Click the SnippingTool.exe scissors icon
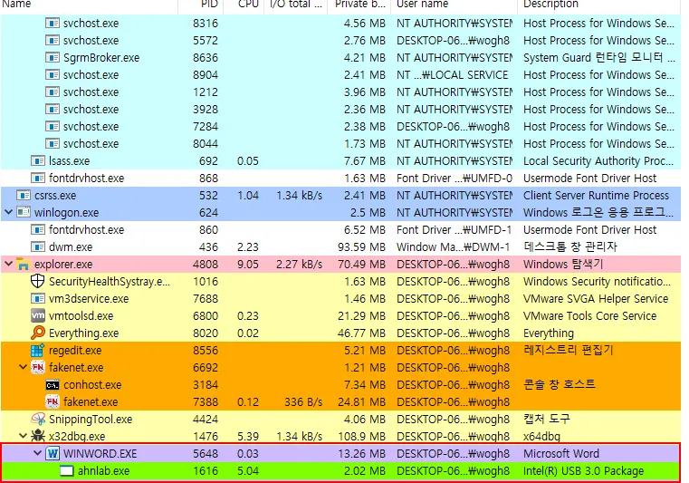 point(38,419)
